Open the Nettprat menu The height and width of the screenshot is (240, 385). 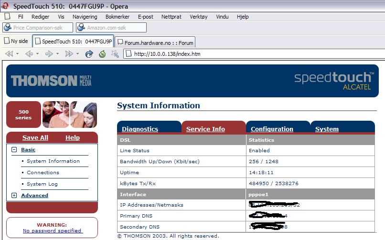171,17
